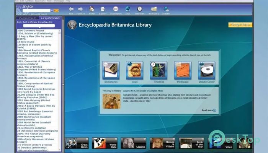Screen dimensions: 268x153
Task: Select '1830, Revolutions of' entry
Action: [36, 74]
